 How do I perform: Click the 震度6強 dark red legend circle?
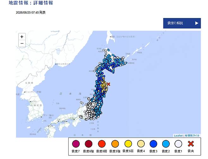(x=89, y=144)
